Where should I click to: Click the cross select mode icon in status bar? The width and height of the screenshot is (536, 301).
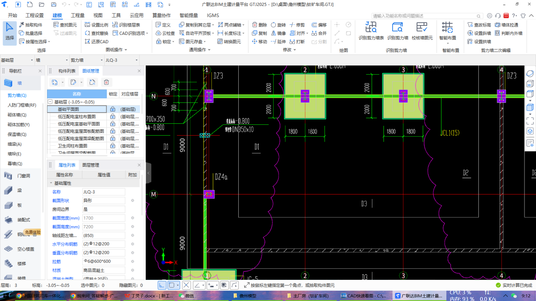[186, 285]
